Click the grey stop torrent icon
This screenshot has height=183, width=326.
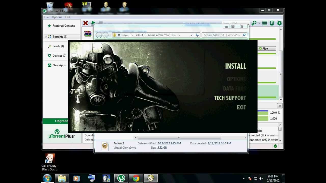[x=101, y=23]
